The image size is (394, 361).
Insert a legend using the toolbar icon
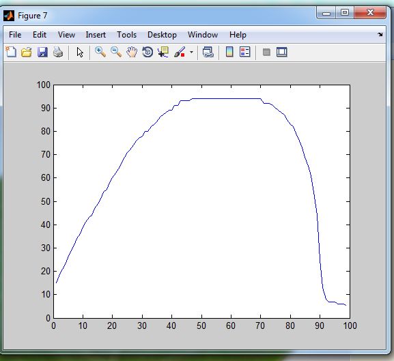point(245,52)
